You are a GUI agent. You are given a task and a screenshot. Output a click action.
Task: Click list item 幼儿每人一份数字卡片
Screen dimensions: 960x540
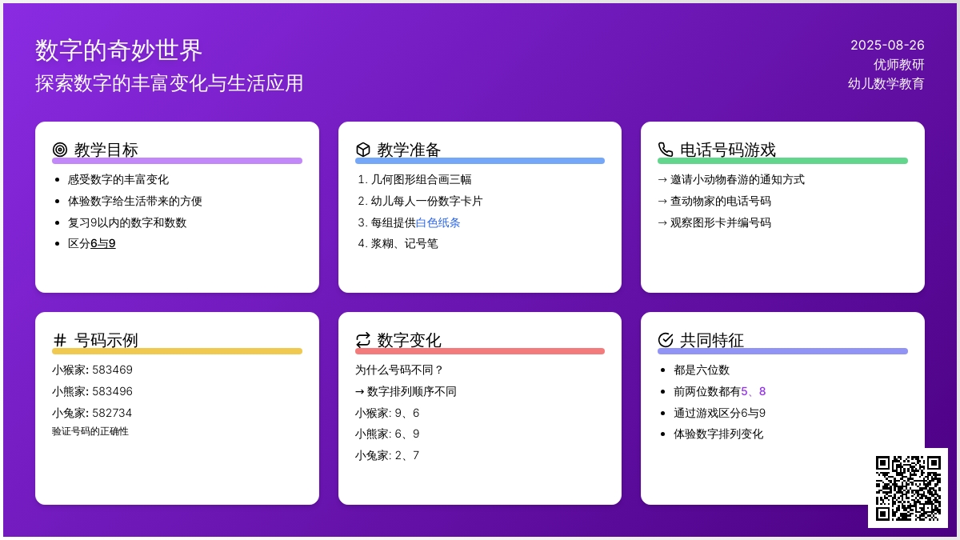(427, 201)
